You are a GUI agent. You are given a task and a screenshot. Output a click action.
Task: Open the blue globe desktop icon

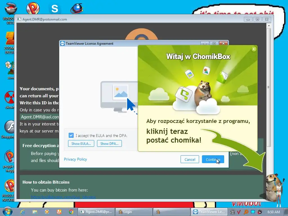(x=77, y=8)
